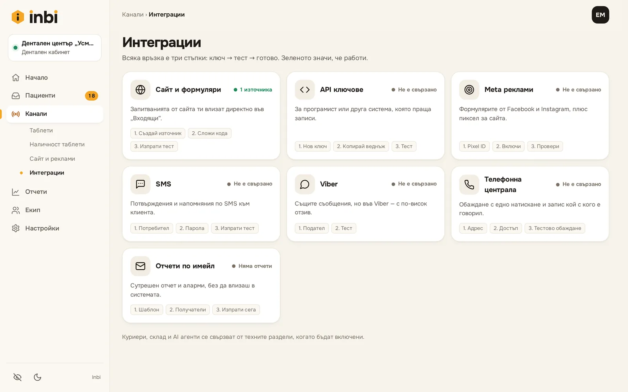Image resolution: width=628 pixels, height=392 pixels.
Task: Click step '1. Pixel ID'
Action: [474, 146]
